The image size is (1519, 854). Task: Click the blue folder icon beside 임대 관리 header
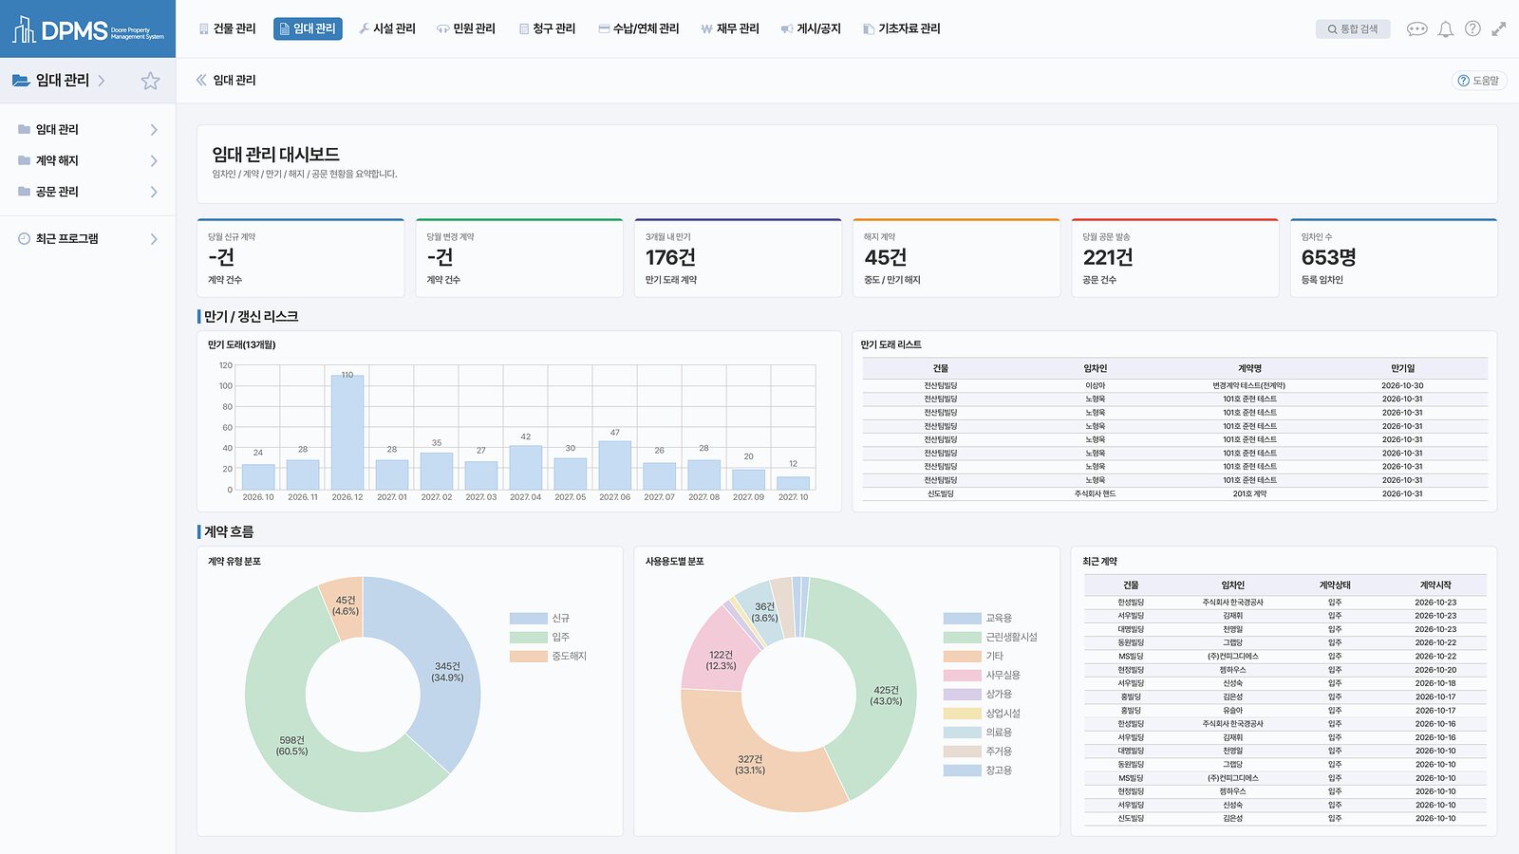[21, 81]
